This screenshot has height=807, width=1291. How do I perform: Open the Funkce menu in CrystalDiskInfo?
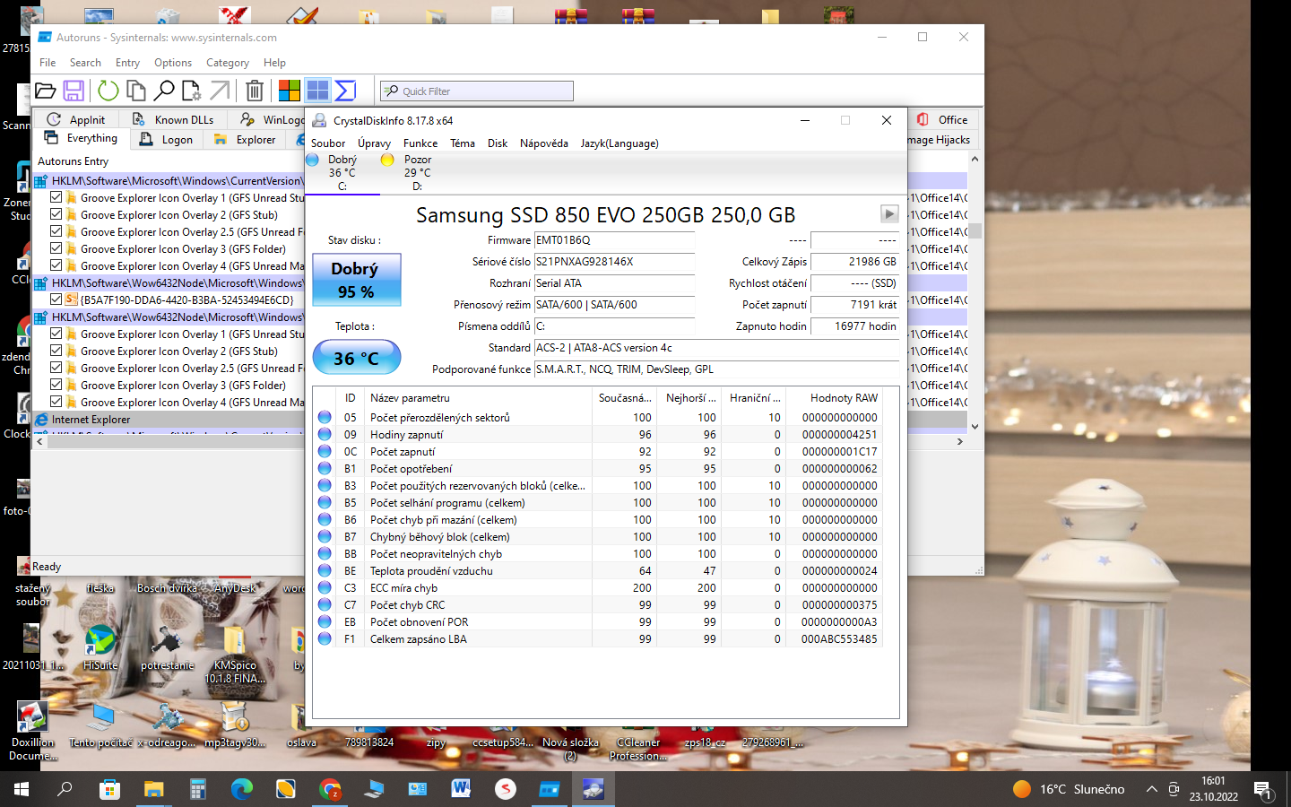(x=420, y=143)
